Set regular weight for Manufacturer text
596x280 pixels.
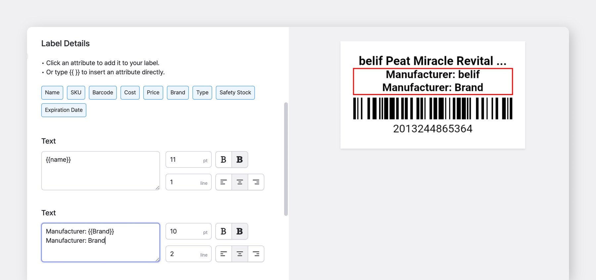(x=224, y=231)
